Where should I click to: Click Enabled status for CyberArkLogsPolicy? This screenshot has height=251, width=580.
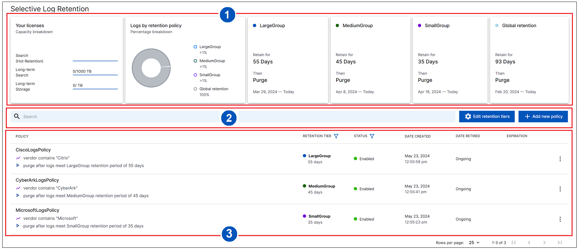(364, 189)
